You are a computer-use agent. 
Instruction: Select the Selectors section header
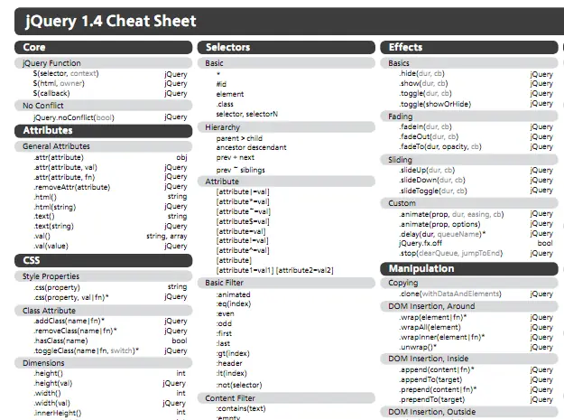[286, 47]
